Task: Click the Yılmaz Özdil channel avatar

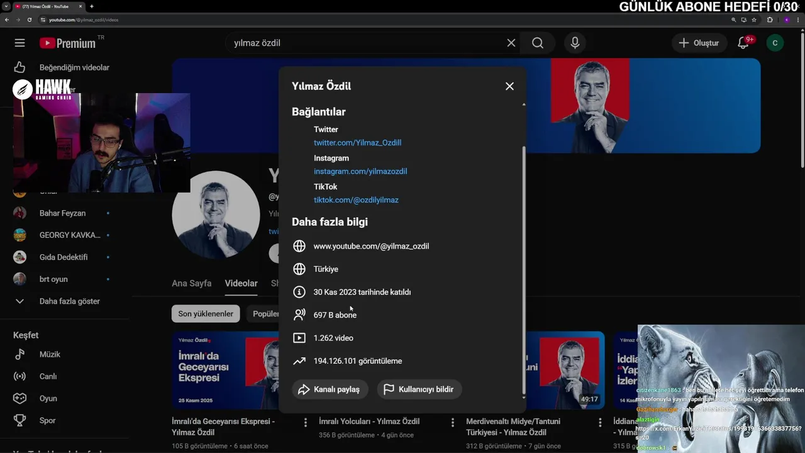Action: coord(216,215)
